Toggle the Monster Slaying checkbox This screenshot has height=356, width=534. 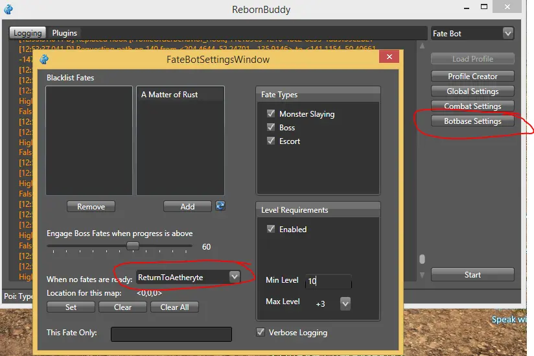pos(271,113)
